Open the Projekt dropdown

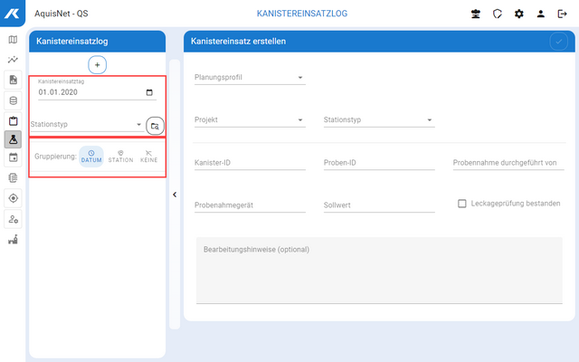(250, 119)
